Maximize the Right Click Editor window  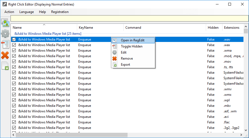(230, 4)
